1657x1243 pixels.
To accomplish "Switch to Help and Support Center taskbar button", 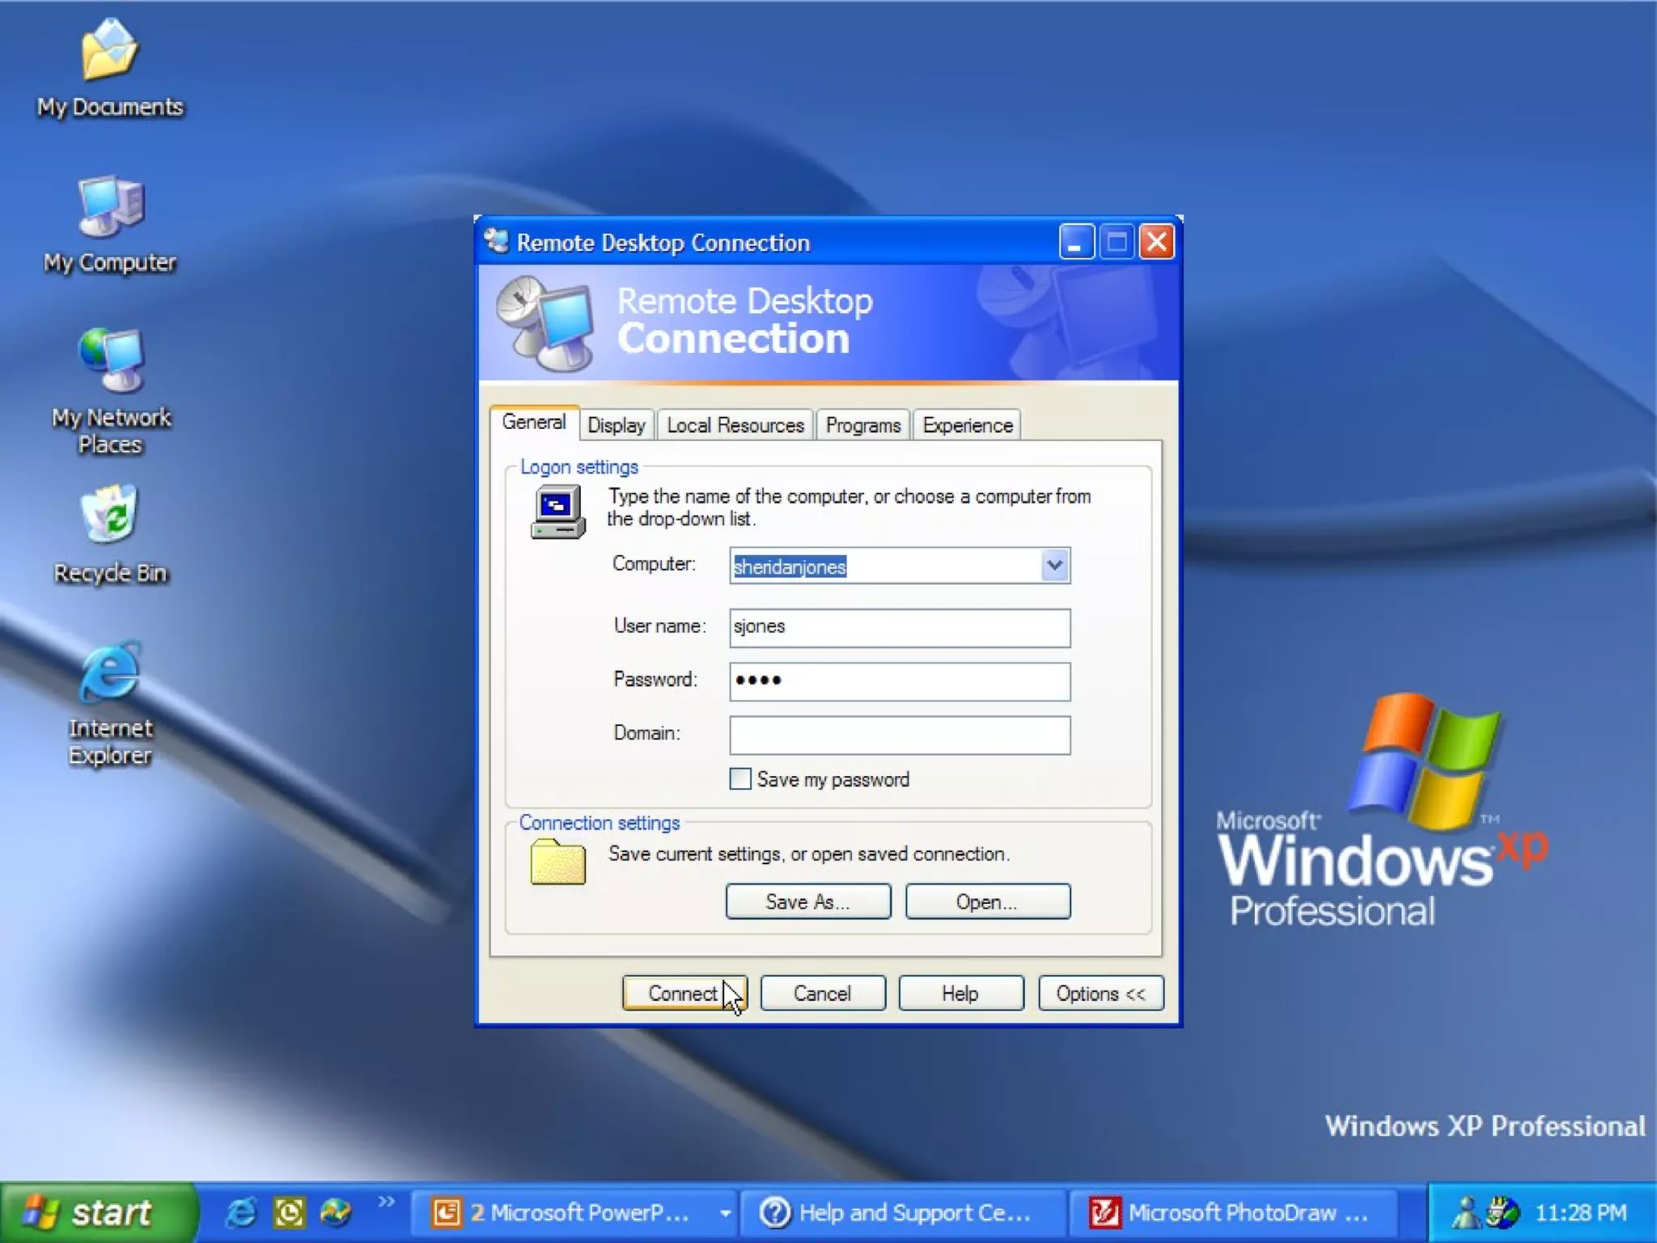I will pos(903,1212).
